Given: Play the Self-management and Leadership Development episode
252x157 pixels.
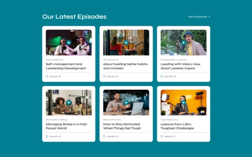Looking at the screenshot, I should pos(69,43).
